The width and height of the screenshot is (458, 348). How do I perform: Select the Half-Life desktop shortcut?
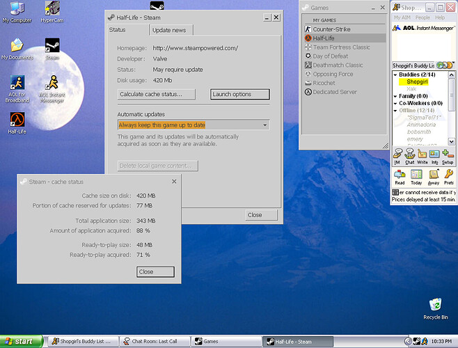(17, 122)
